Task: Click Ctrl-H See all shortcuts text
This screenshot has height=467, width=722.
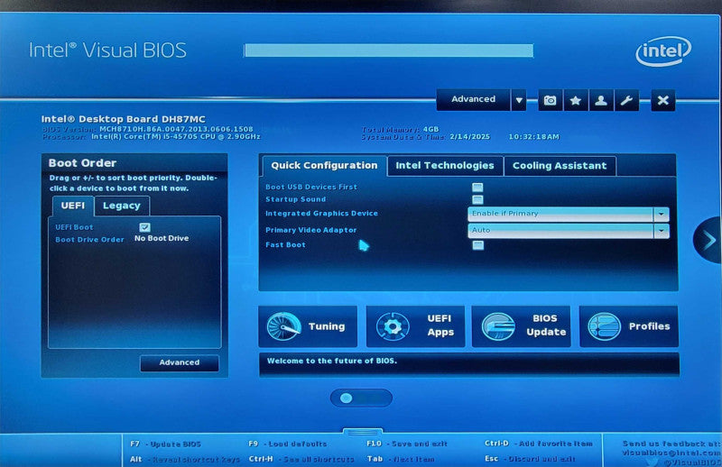Action: click(301, 459)
